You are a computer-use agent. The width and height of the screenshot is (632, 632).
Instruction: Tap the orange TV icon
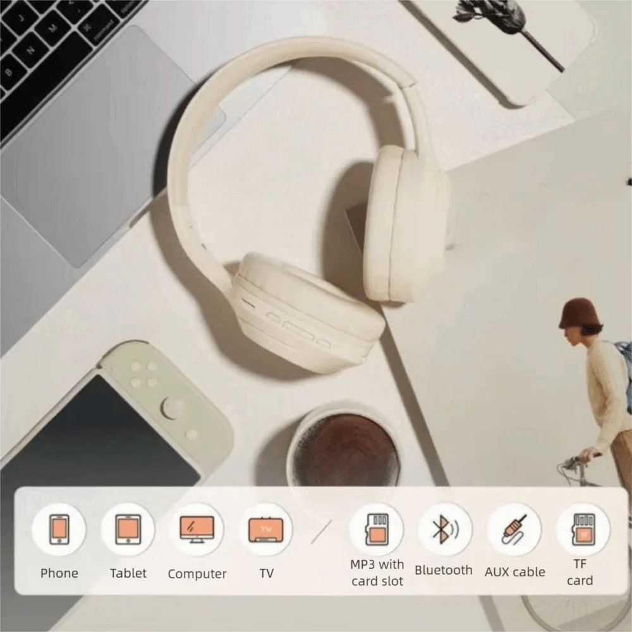click(266, 529)
